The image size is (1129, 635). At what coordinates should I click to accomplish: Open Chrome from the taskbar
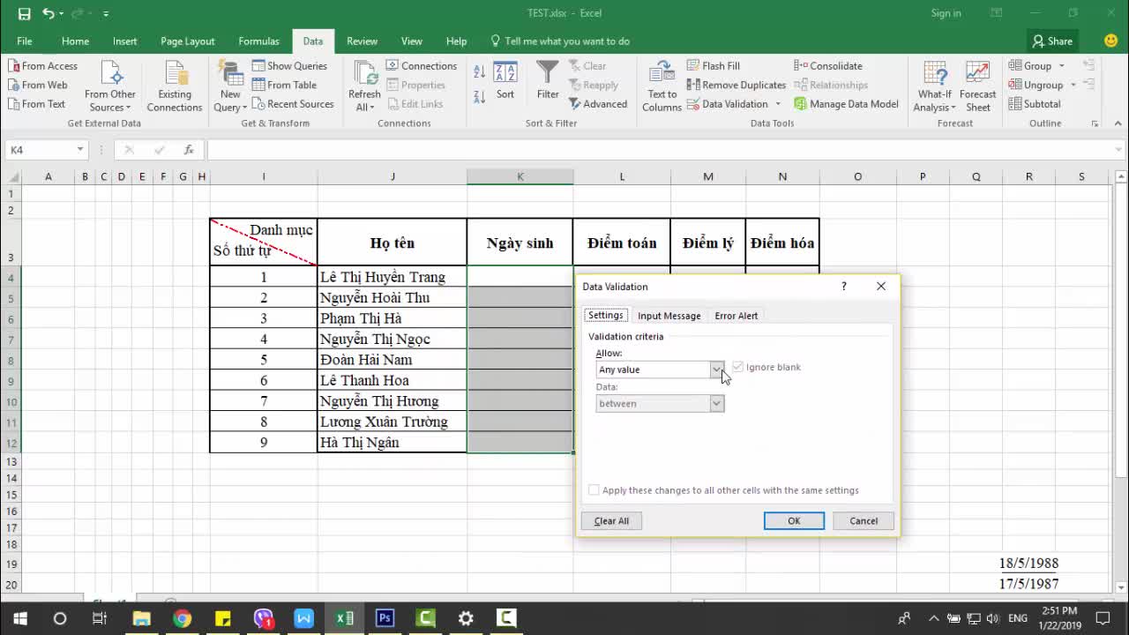pyautogui.click(x=182, y=618)
